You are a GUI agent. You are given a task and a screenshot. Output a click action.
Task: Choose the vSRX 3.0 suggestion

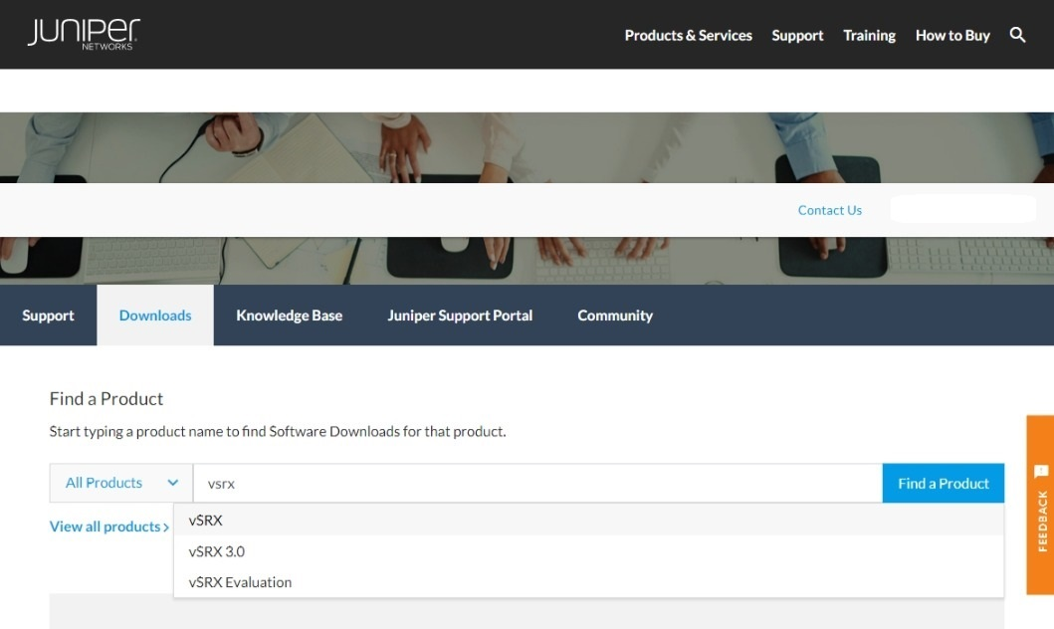216,551
